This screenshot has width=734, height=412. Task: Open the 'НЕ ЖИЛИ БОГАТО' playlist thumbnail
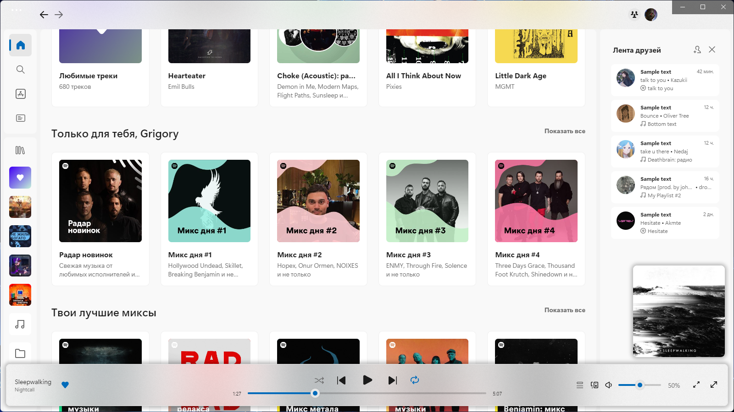pyautogui.click(x=20, y=236)
